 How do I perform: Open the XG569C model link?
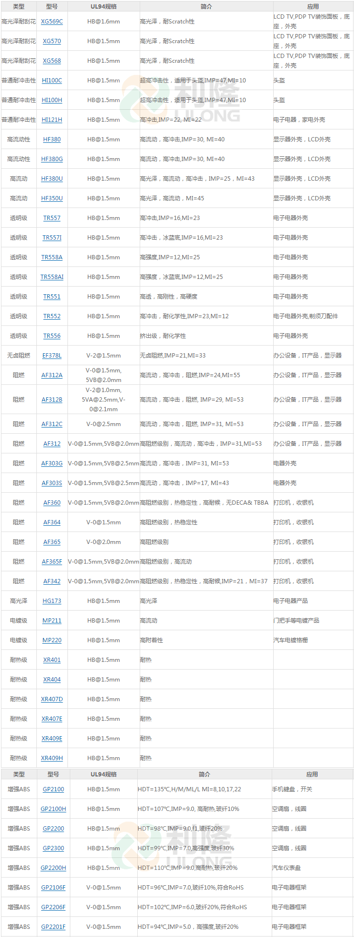click(52, 22)
